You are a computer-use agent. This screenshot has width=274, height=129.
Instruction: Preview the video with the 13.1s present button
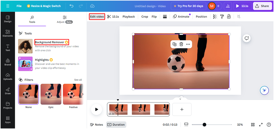pyautogui.click(x=242, y=6)
